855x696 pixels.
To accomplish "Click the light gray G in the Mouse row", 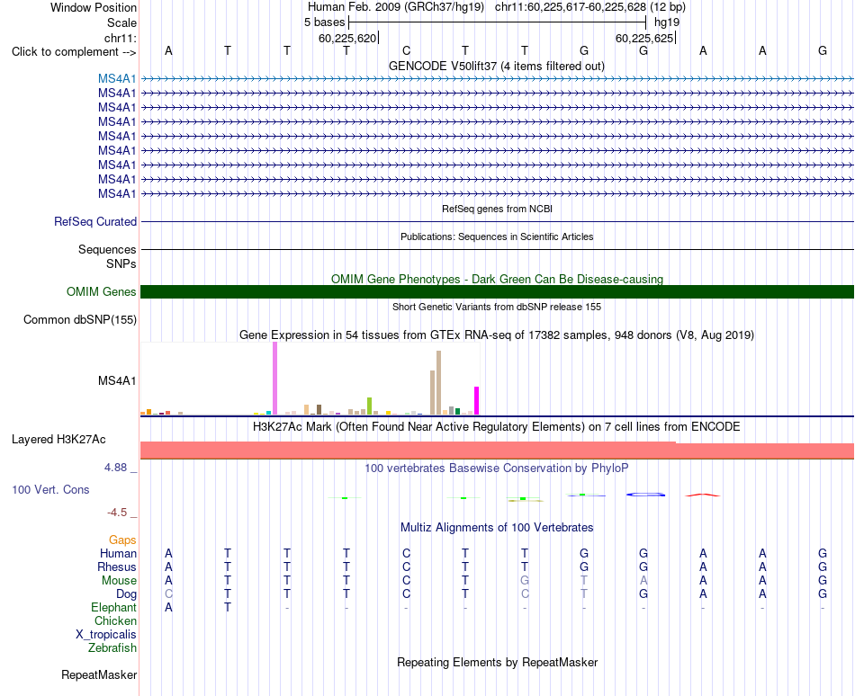I will pyautogui.click(x=525, y=581).
